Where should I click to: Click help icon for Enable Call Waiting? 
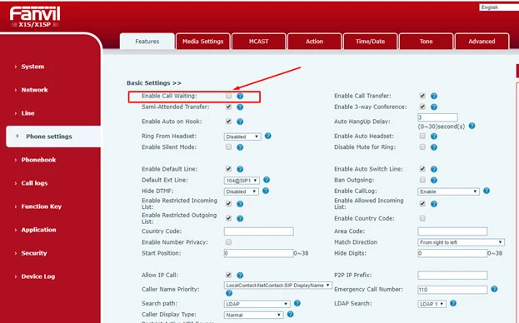point(240,96)
